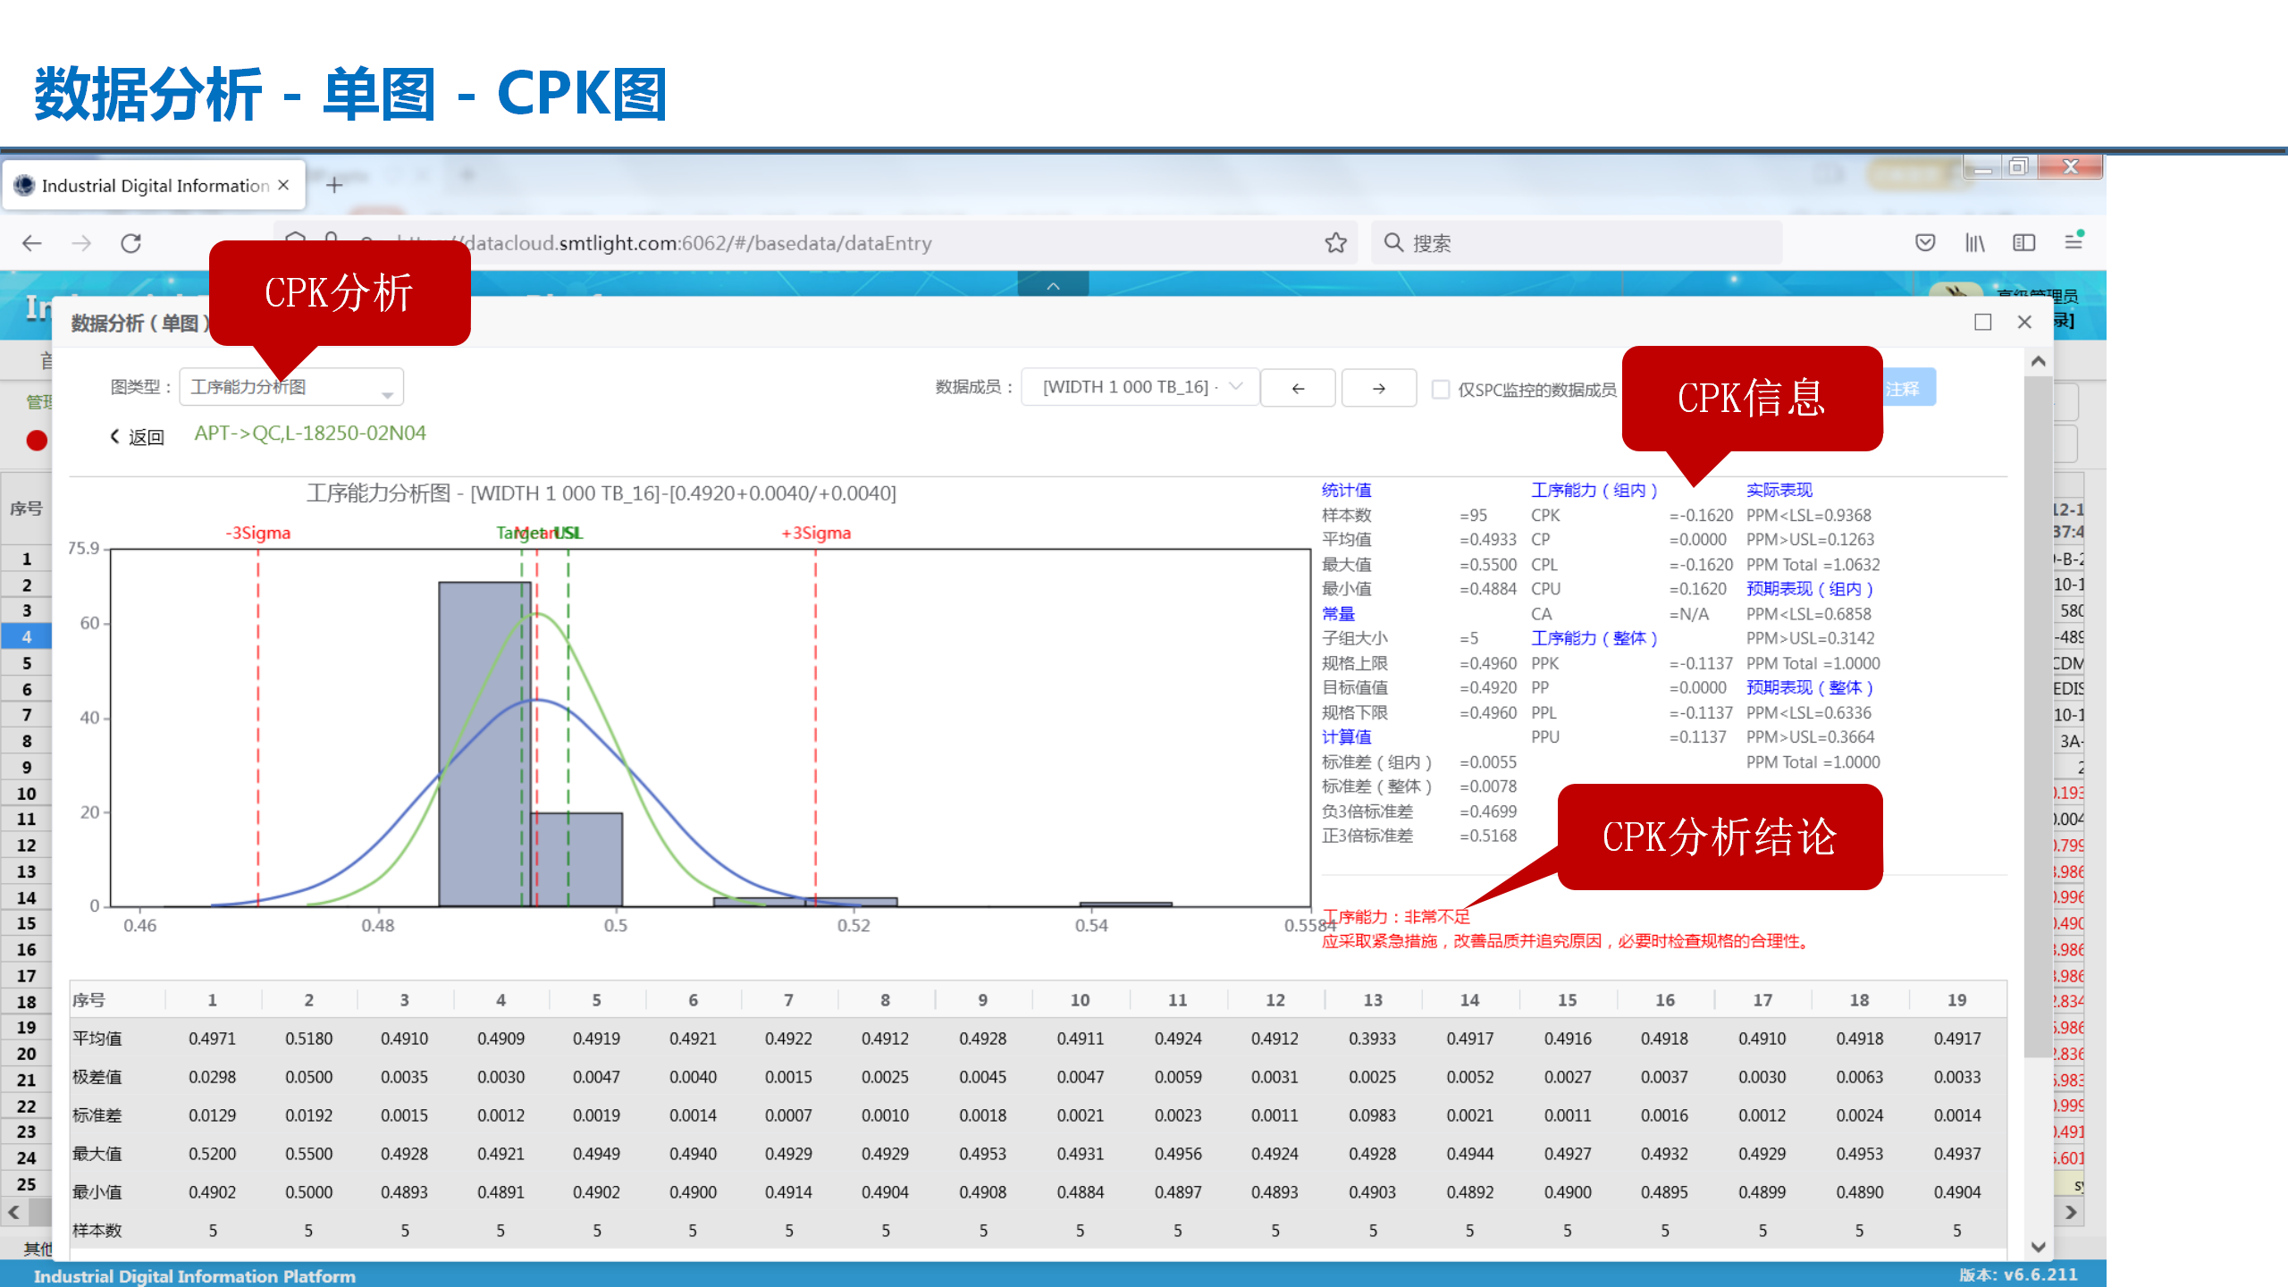Viewport: 2288px width, 1287px height.
Task: Open the 数据成员 WIDTH dropdown
Action: tap(1140, 387)
